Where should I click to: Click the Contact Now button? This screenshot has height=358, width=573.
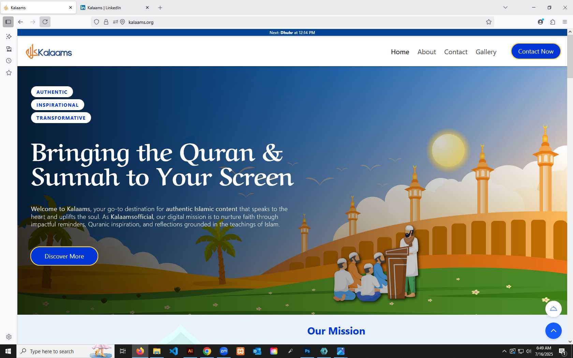[536, 51]
